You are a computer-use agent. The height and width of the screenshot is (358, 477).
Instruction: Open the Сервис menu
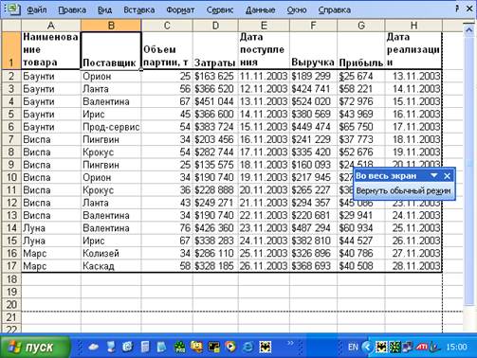(x=220, y=10)
